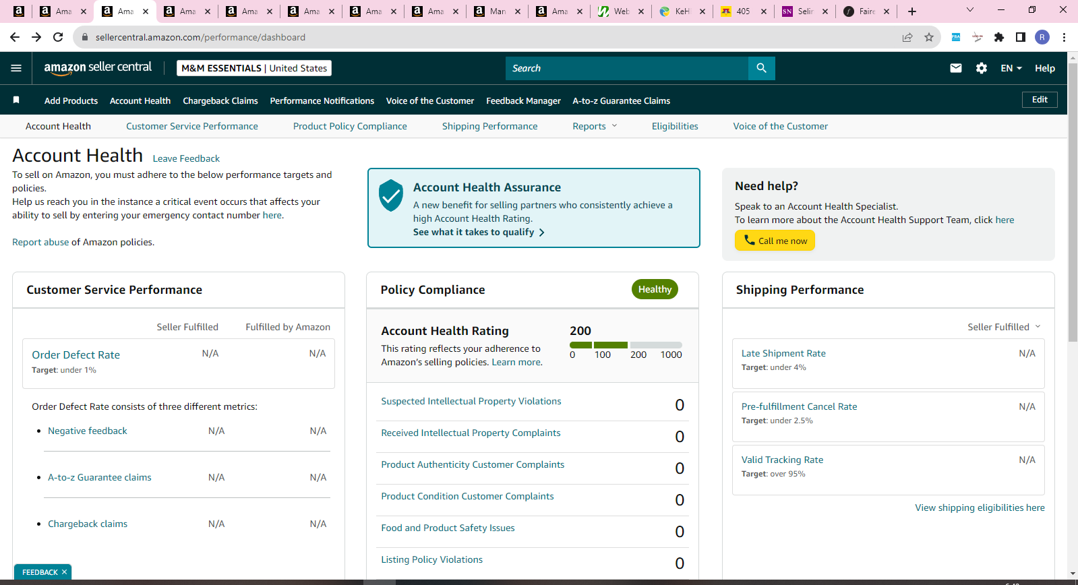Click the Amazon Seller Central logo

[x=98, y=67]
